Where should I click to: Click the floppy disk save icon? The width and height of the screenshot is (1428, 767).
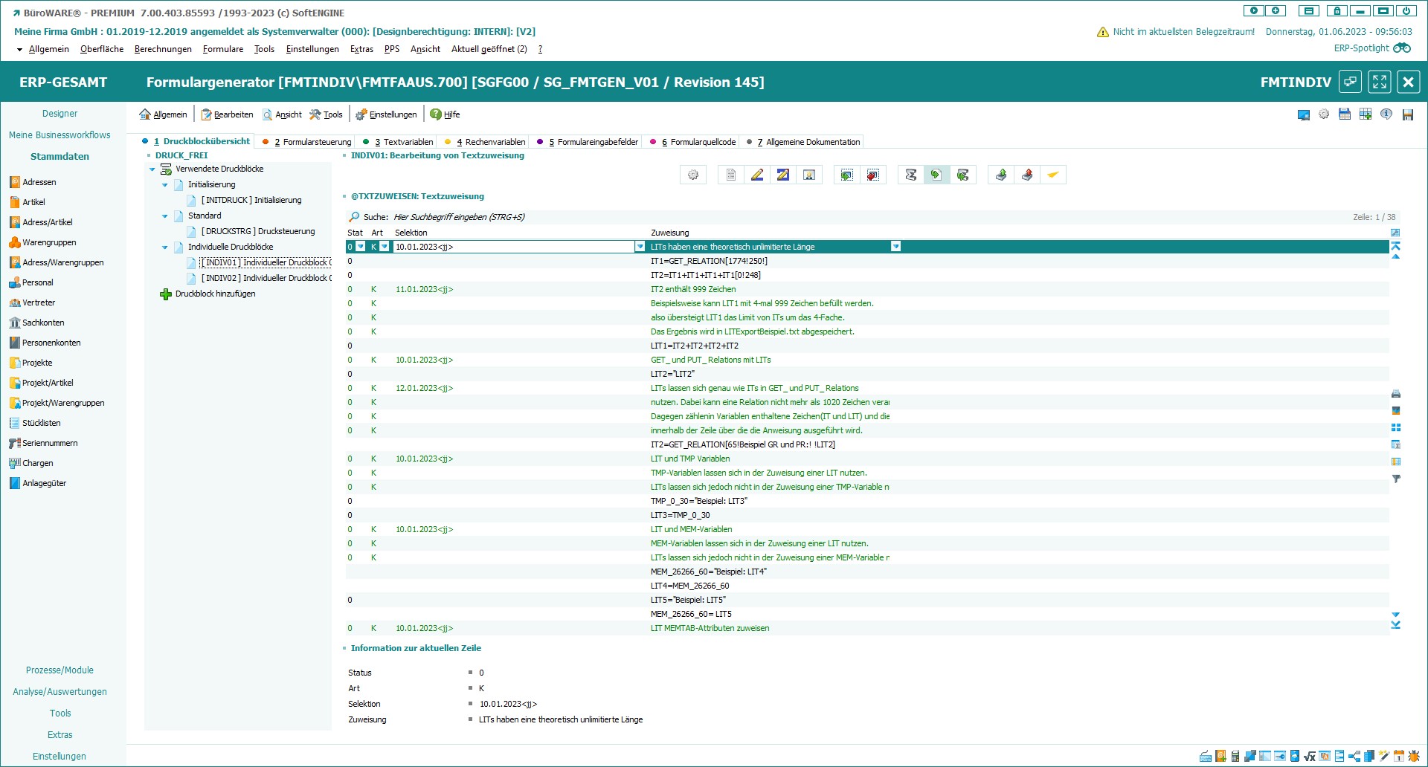point(1407,114)
